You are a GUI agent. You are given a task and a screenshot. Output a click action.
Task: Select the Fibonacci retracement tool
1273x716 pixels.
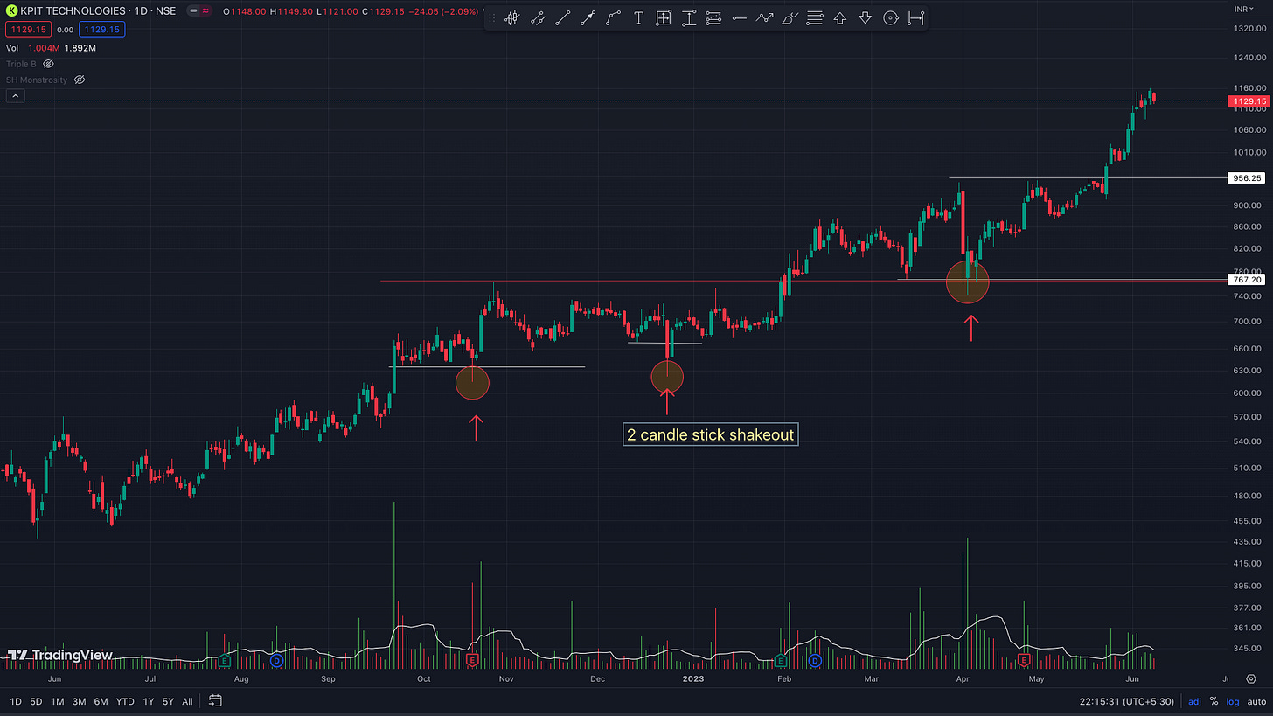pyautogui.click(x=713, y=17)
